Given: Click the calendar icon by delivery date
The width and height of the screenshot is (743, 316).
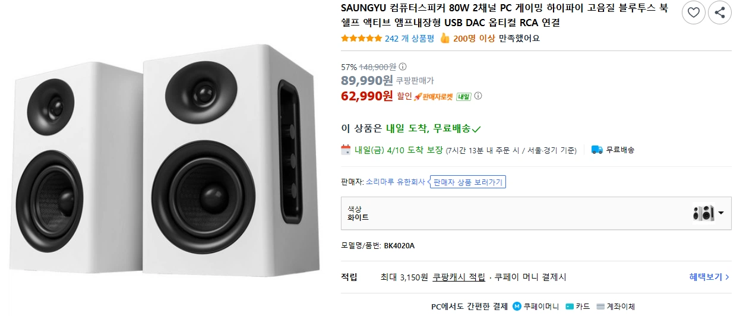Looking at the screenshot, I should [x=346, y=150].
